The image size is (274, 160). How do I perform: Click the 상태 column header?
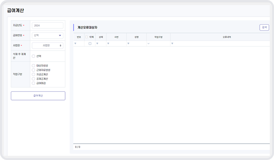coord(101,37)
